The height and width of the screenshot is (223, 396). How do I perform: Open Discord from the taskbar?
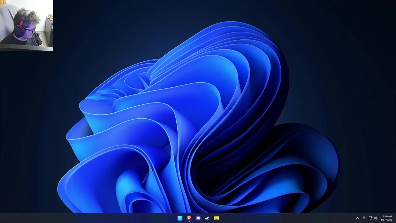click(198, 218)
